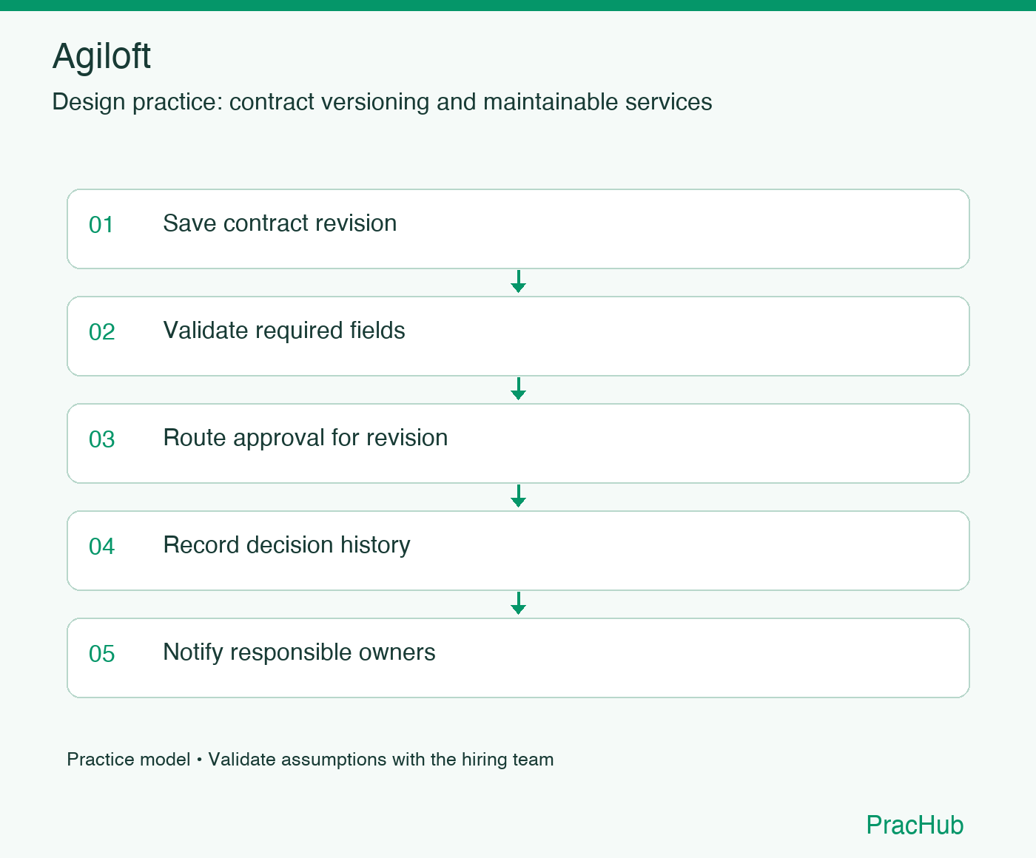Click the 'Practice model' footer note
Screen dimensions: 1036x858
click(x=310, y=760)
